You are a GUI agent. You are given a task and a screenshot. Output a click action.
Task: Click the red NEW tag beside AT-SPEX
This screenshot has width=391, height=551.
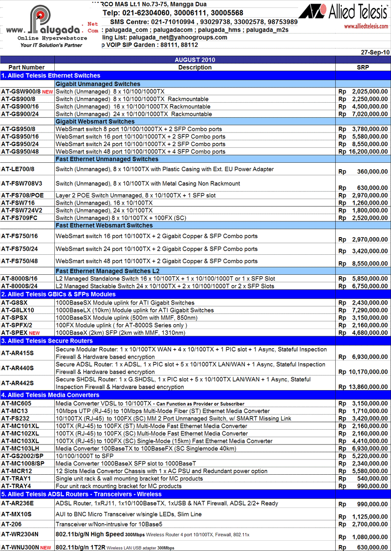[34, 333]
